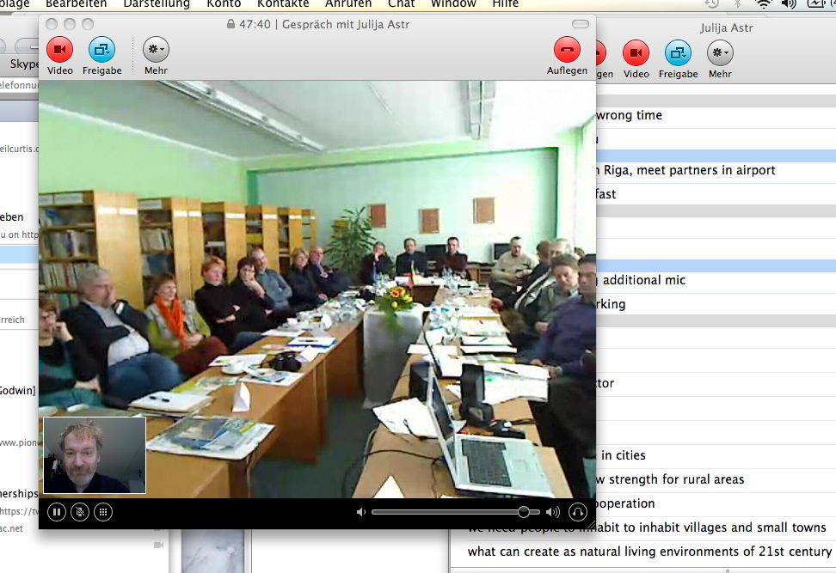Click the red Video button in call window
The height and width of the screenshot is (573, 836).
[x=59, y=51]
